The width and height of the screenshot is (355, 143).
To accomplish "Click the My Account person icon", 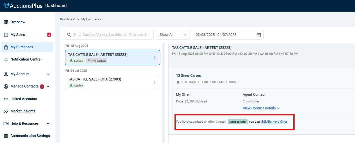I will click(x=6, y=74).
